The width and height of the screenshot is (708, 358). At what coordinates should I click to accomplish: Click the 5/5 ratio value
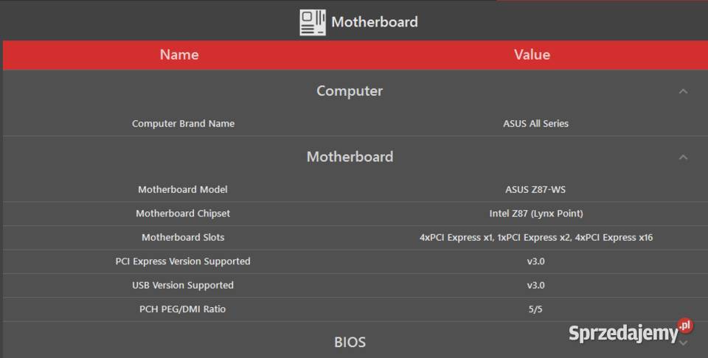point(535,309)
